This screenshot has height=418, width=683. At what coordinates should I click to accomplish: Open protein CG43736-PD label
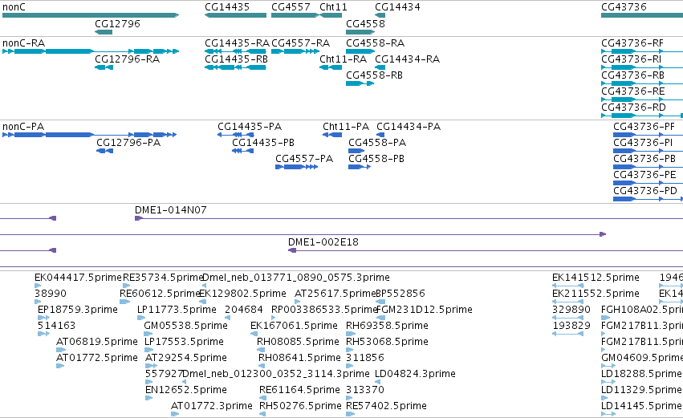(645, 191)
